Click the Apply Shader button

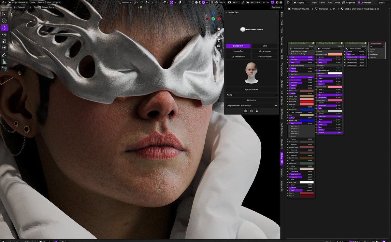point(252,89)
